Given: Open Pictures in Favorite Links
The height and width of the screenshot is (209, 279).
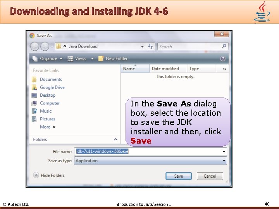Looking at the screenshot, I should [47, 119].
